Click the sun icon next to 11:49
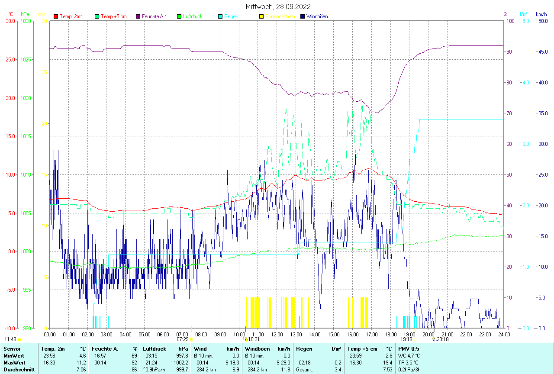The image size is (554, 374). coord(19,339)
